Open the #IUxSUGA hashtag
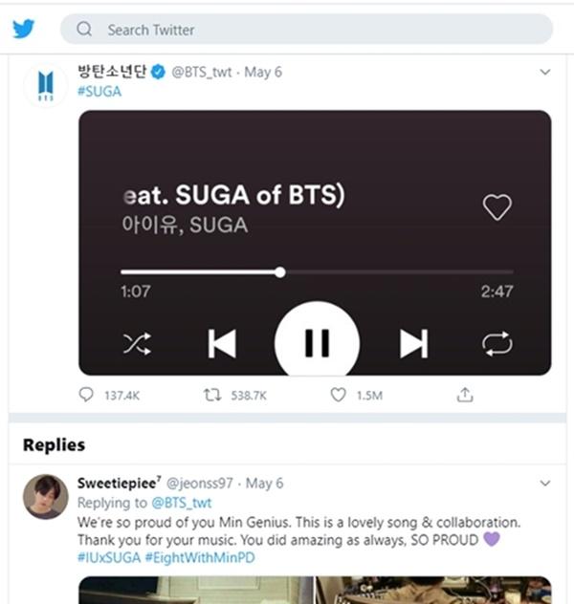Viewport: 574px width, 604px height. (110, 557)
